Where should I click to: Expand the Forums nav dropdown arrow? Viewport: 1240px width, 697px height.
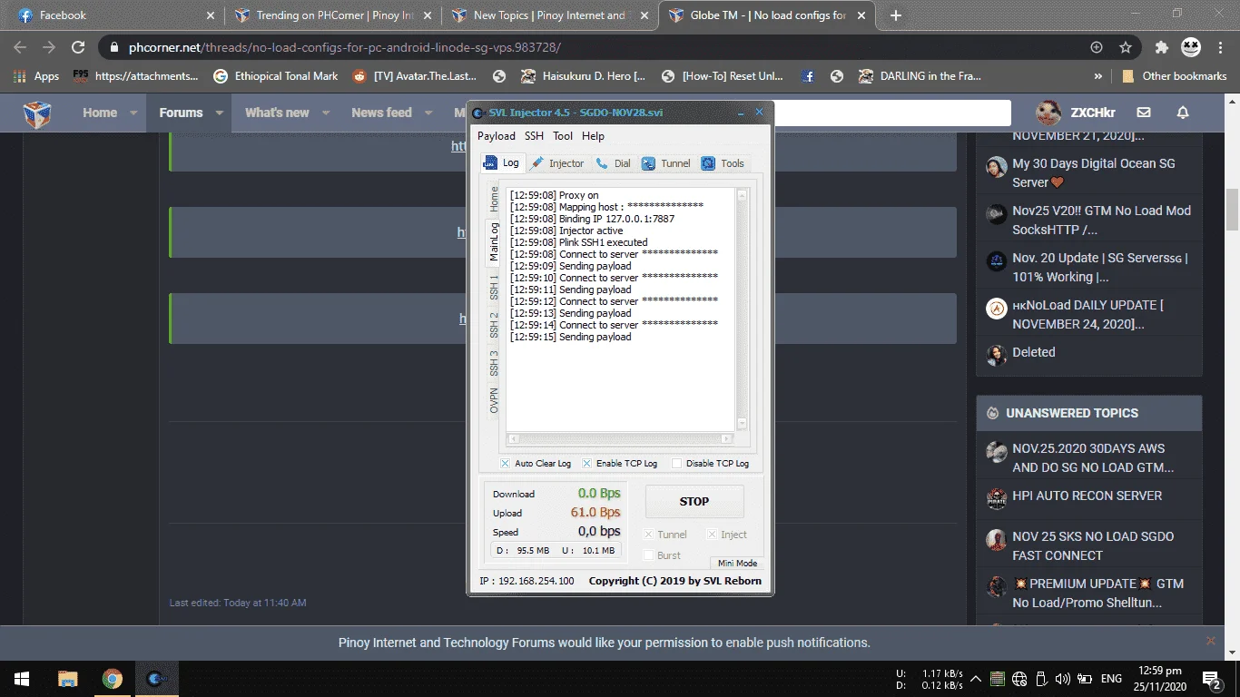tap(219, 113)
